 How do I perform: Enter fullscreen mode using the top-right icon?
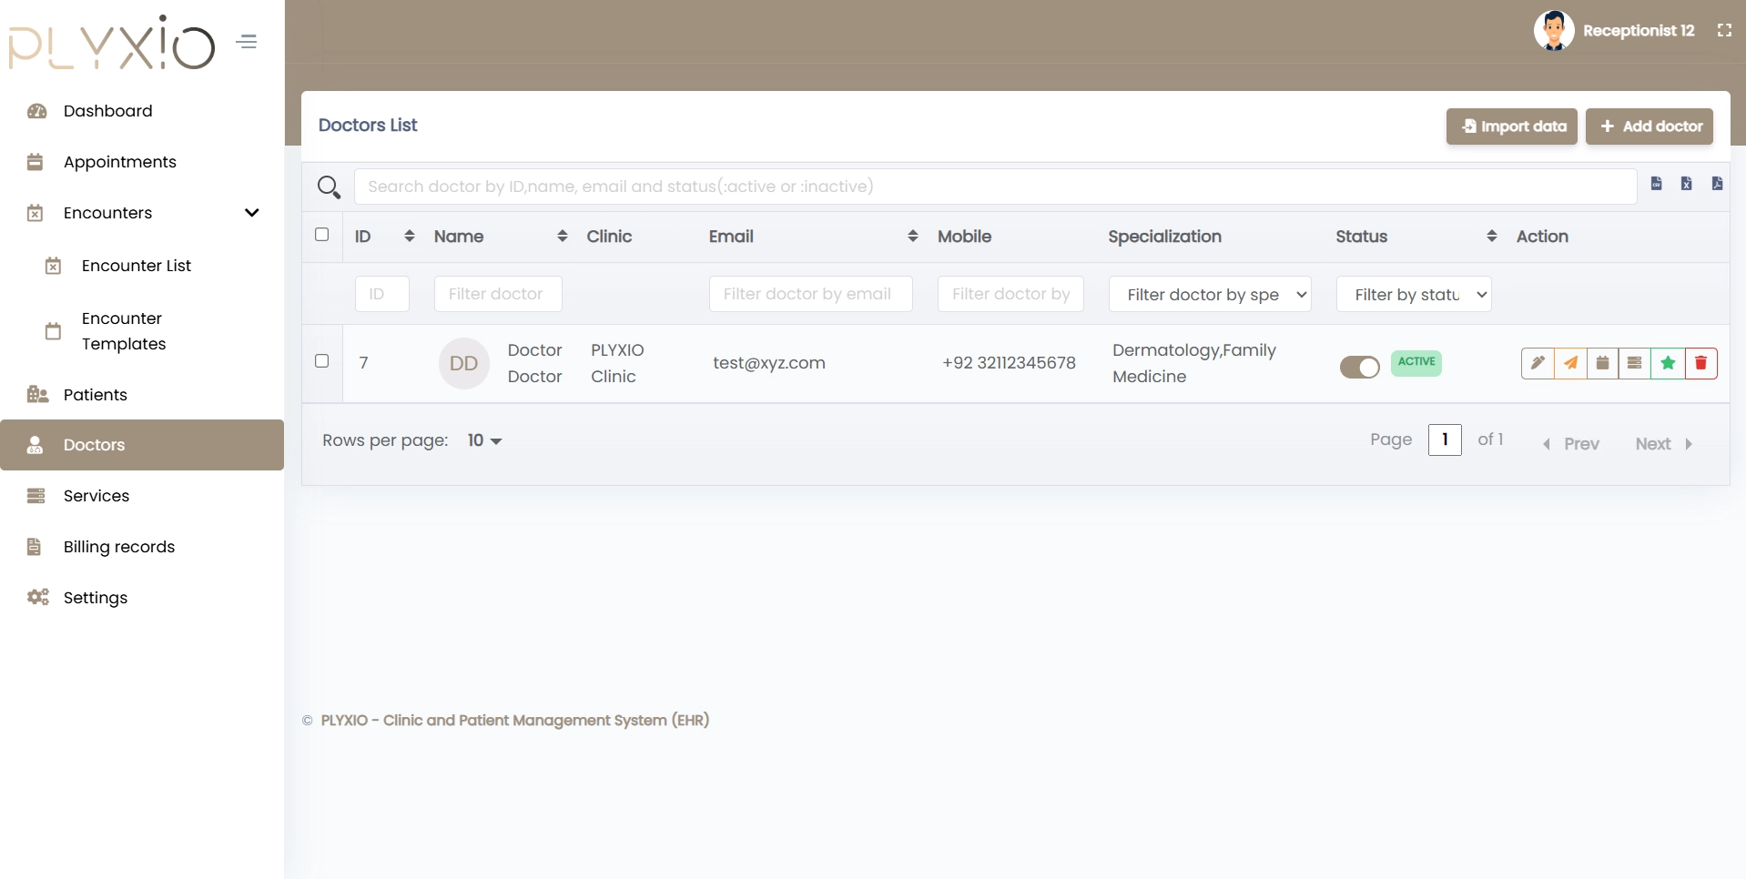click(1724, 30)
